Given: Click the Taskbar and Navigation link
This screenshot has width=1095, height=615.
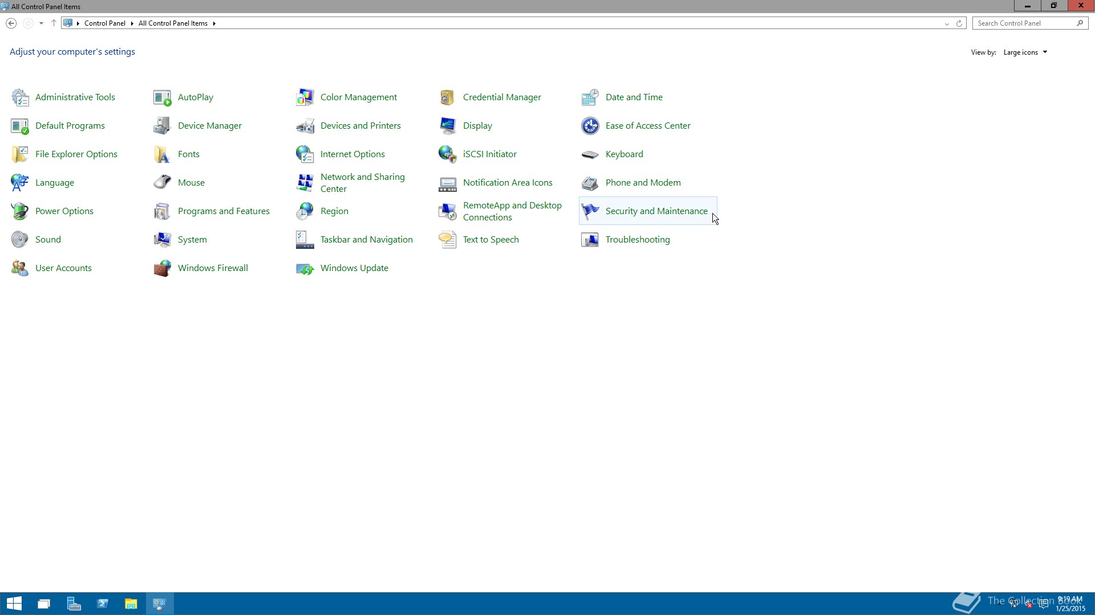Looking at the screenshot, I should point(367,240).
